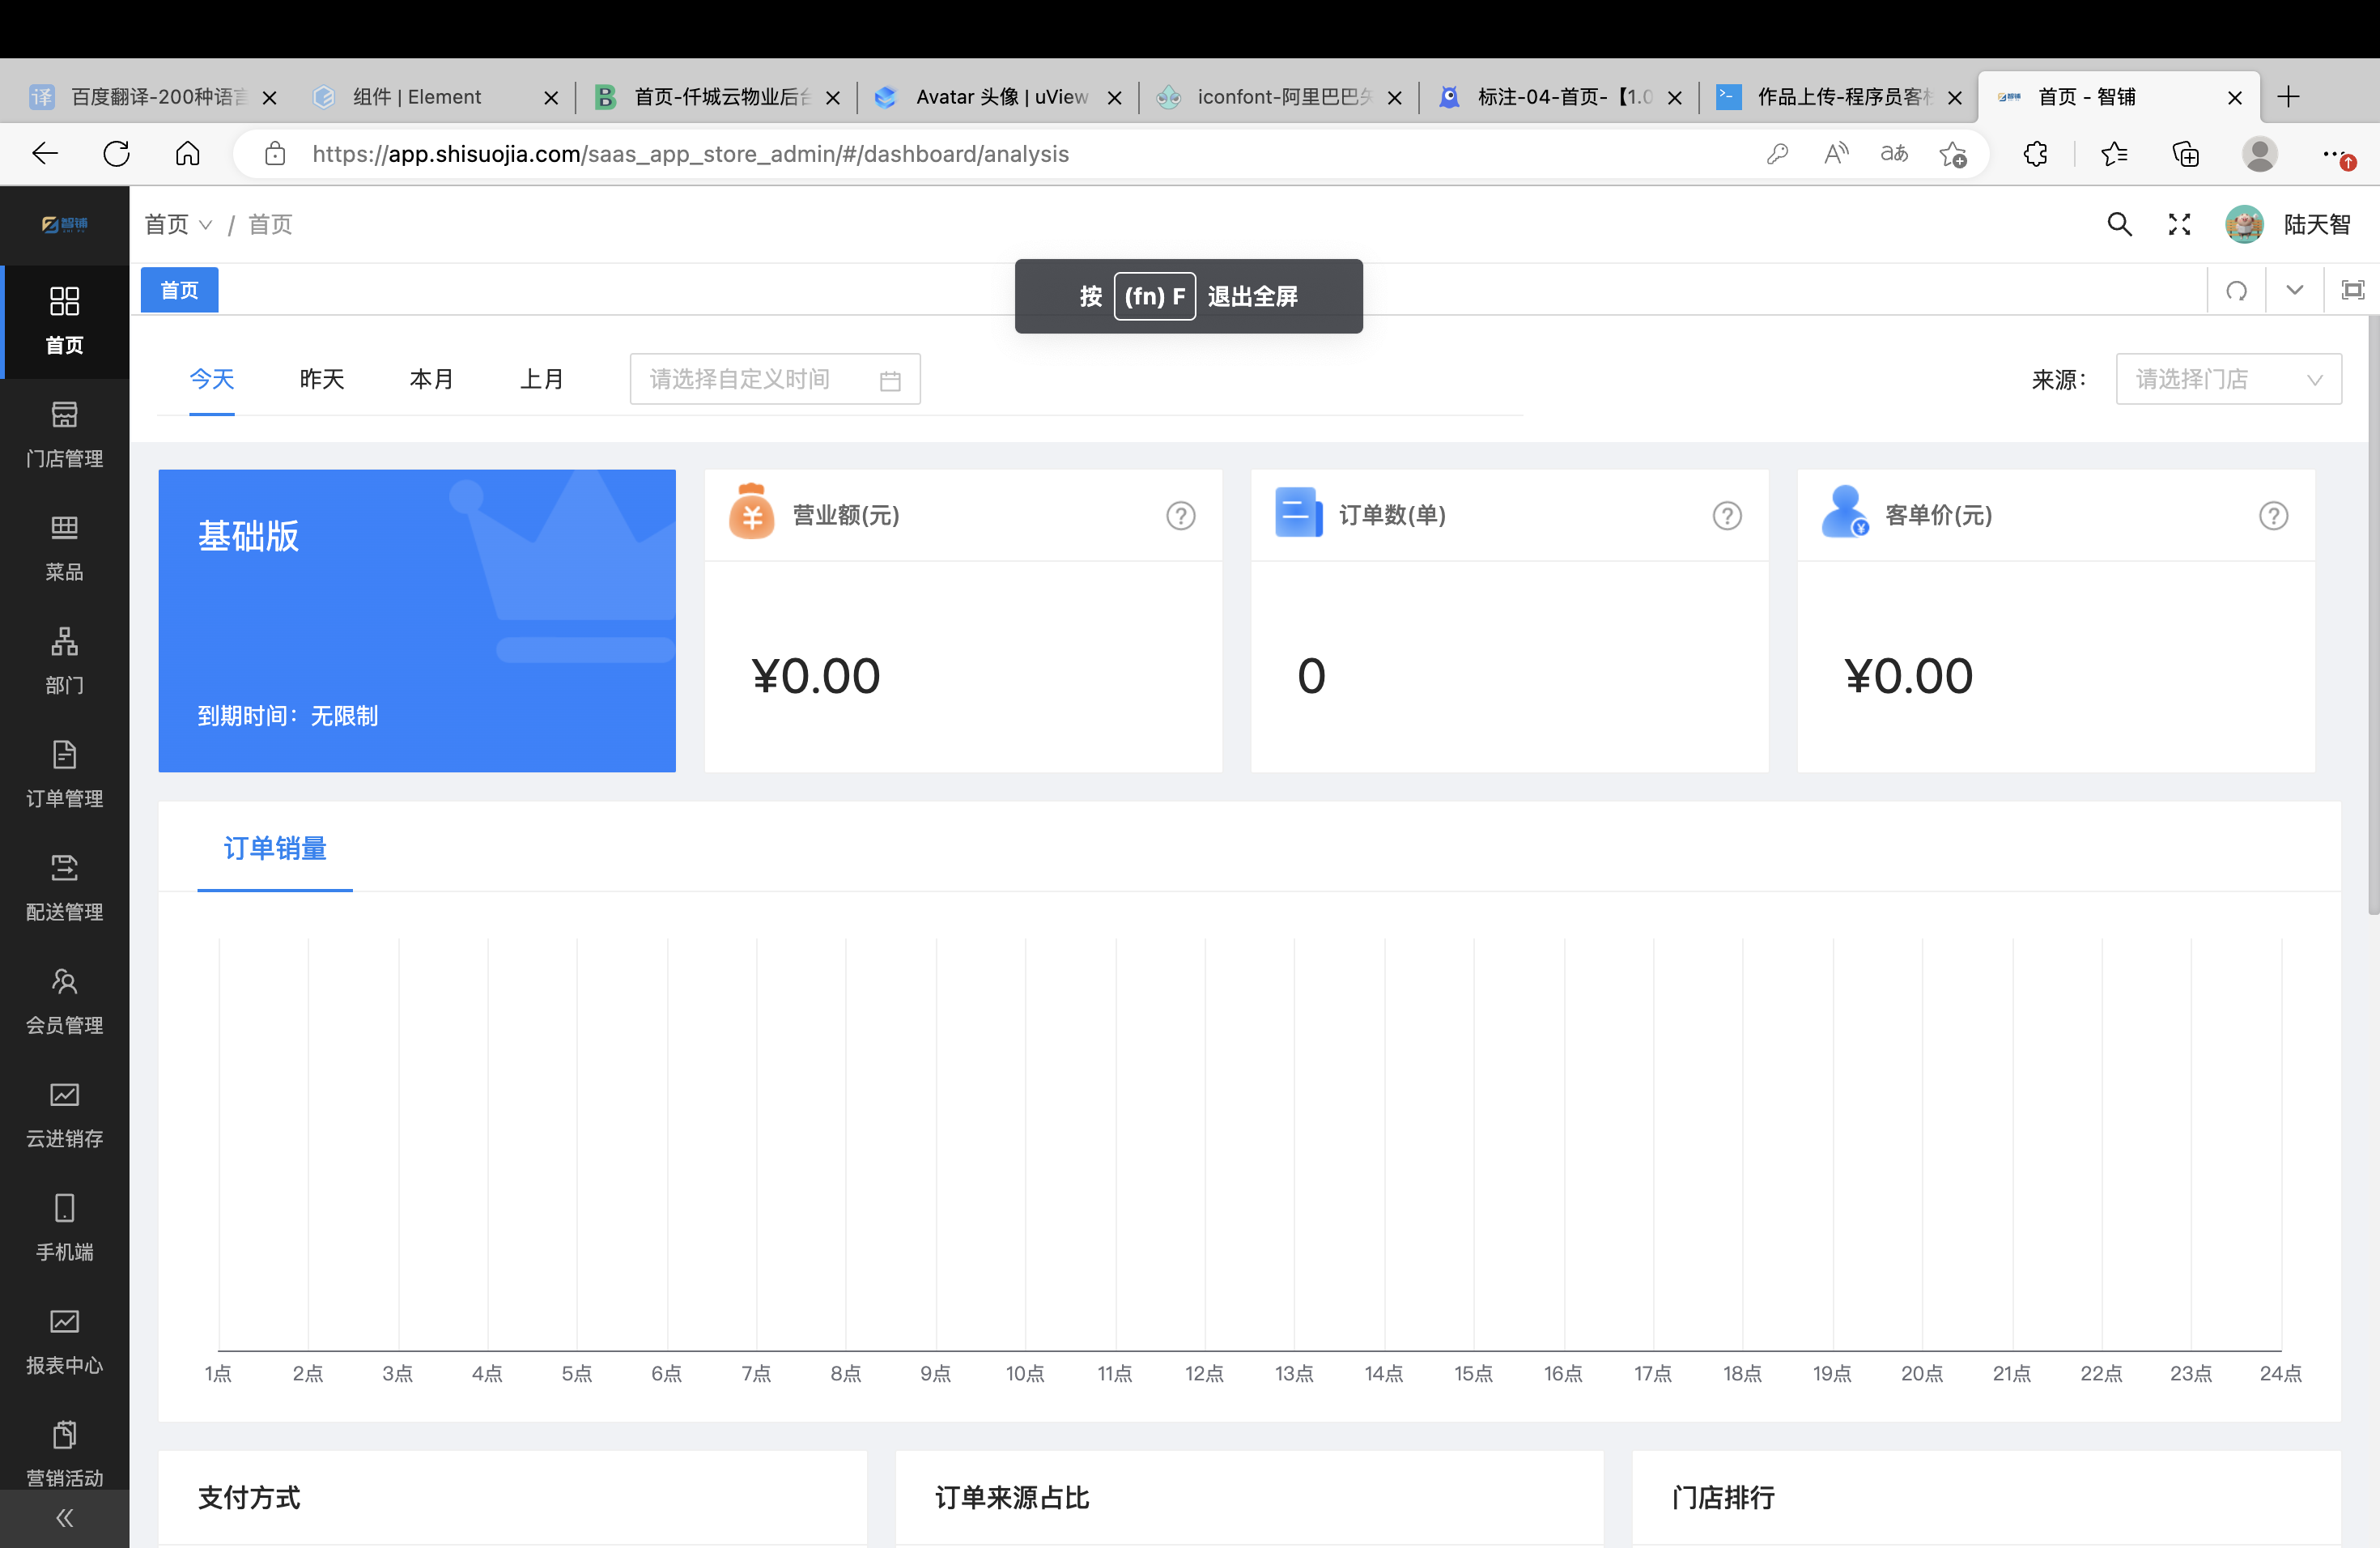Switch to 百度翻译 browser tab
The image size is (2380, 1548).
[154, 97]
